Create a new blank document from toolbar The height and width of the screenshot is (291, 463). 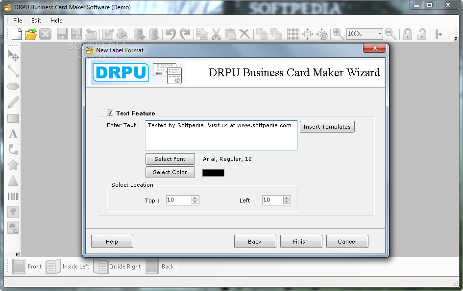pos(17,34)
